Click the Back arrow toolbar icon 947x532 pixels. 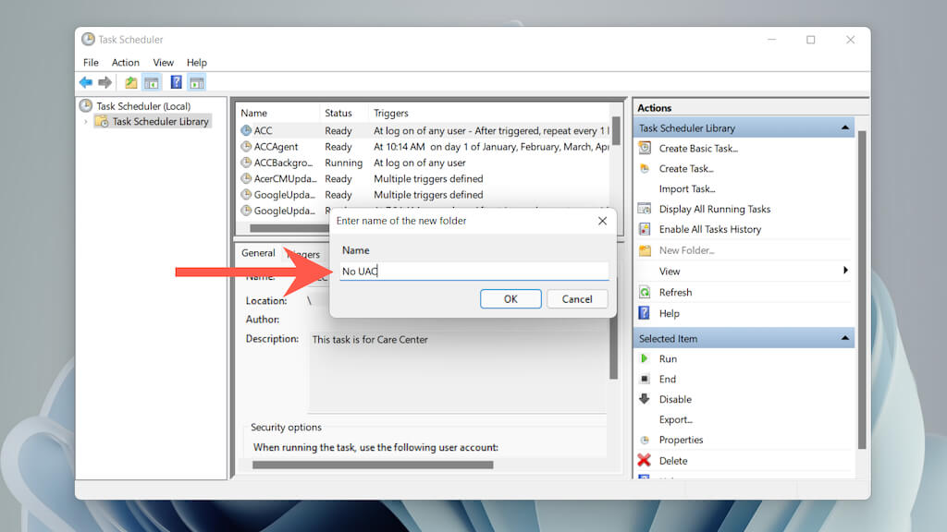pyautogui.click(x=86, y=82)
